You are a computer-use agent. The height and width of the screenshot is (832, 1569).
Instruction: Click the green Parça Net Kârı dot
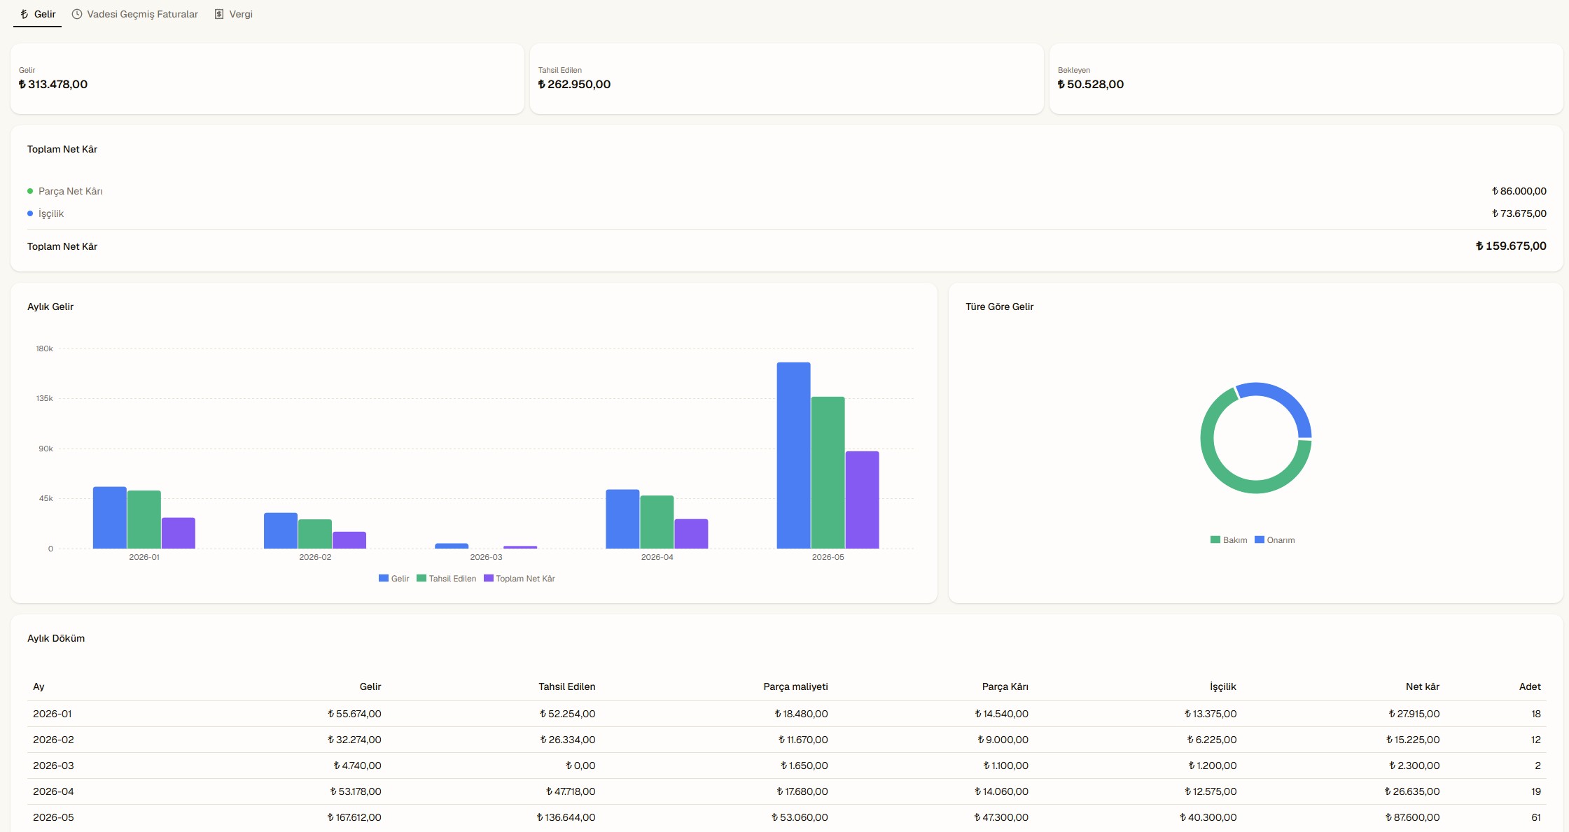tap(30, 191)
